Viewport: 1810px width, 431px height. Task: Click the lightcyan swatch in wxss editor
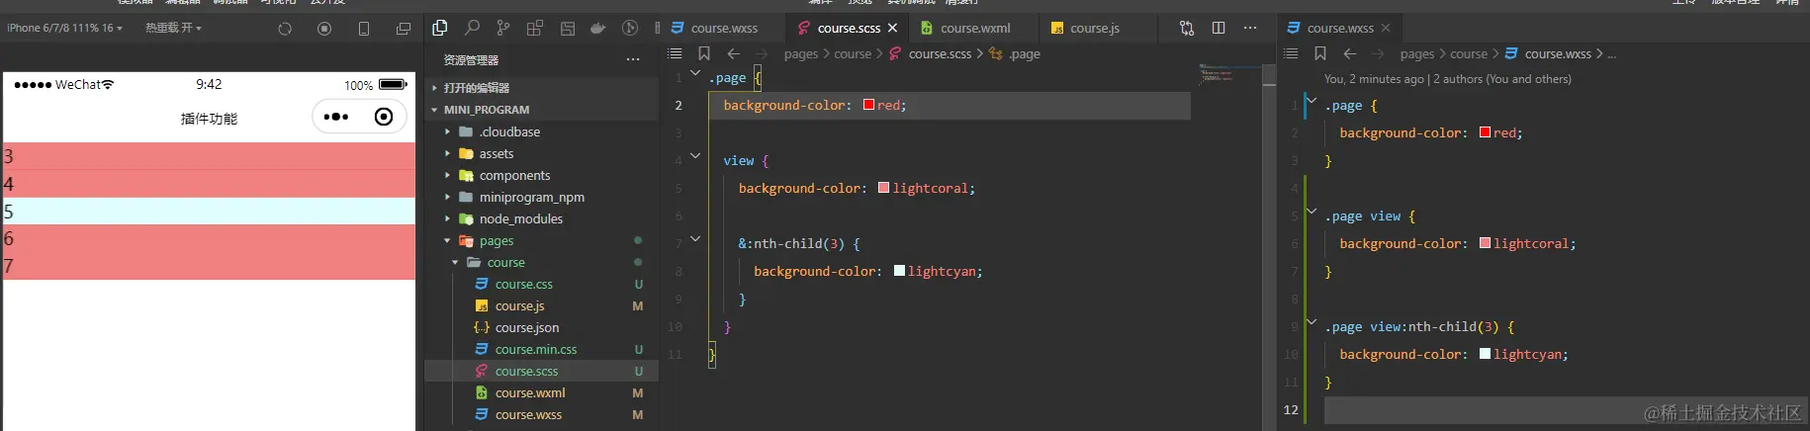coord(1485,354)
